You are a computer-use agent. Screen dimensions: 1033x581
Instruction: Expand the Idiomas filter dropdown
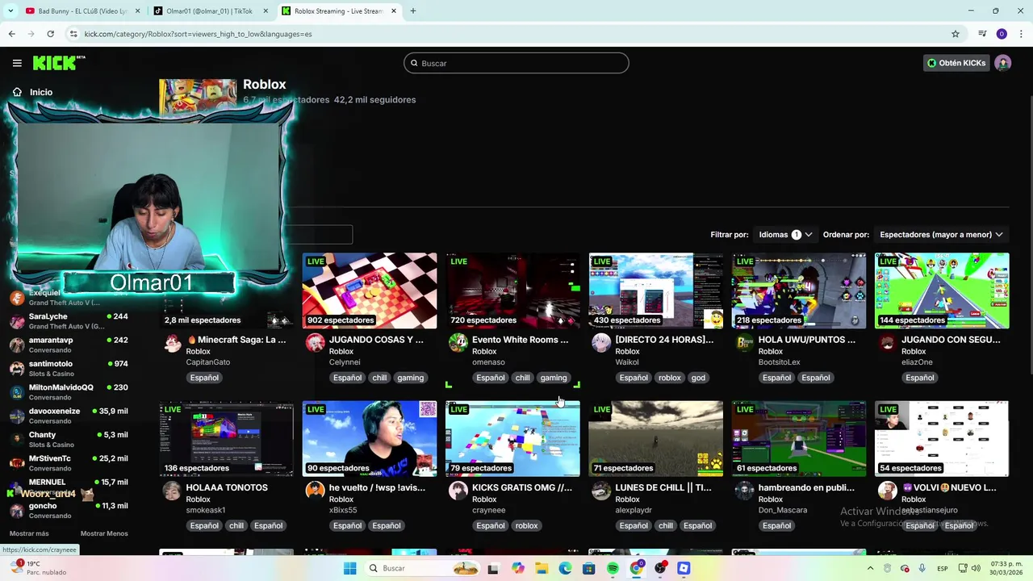click(x=785, y=235)
